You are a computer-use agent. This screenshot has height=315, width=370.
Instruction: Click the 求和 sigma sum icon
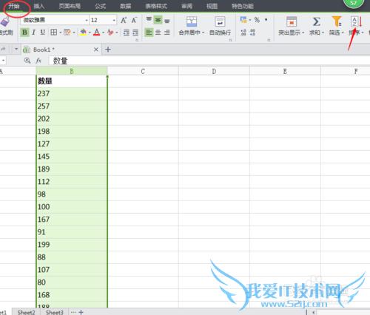317,21
